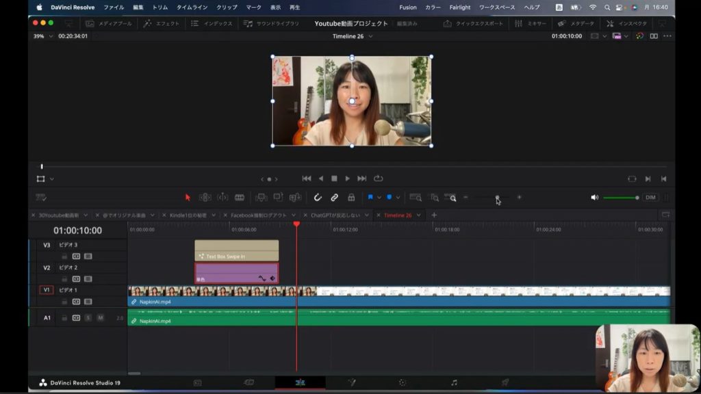Toggle the magnet Snapping icon

(318, 198)
